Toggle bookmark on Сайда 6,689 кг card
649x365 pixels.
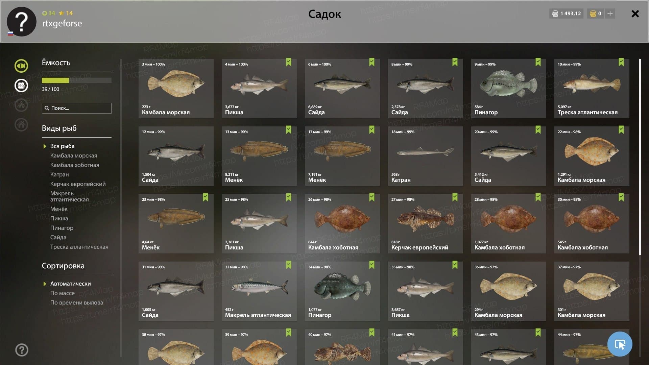point(371,62)
